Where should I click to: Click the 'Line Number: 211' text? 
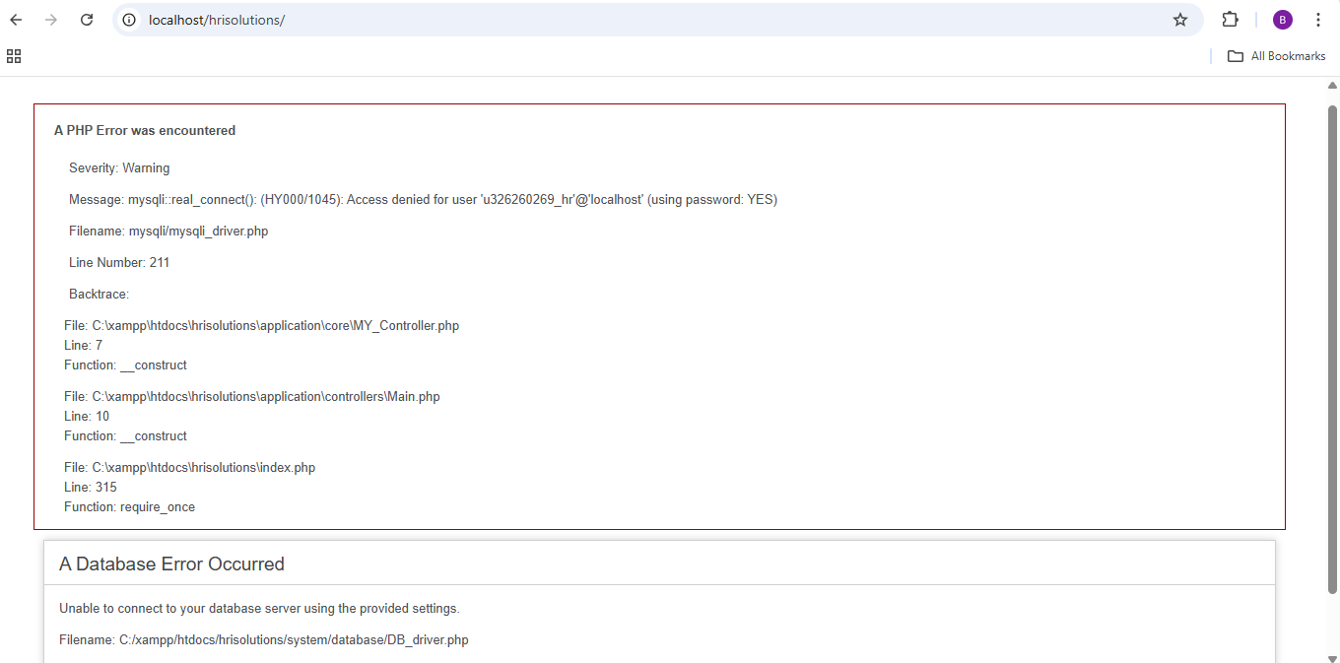[119, 263]
